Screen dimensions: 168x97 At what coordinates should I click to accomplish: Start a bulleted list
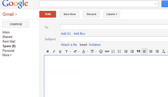[x=120, y=51]
